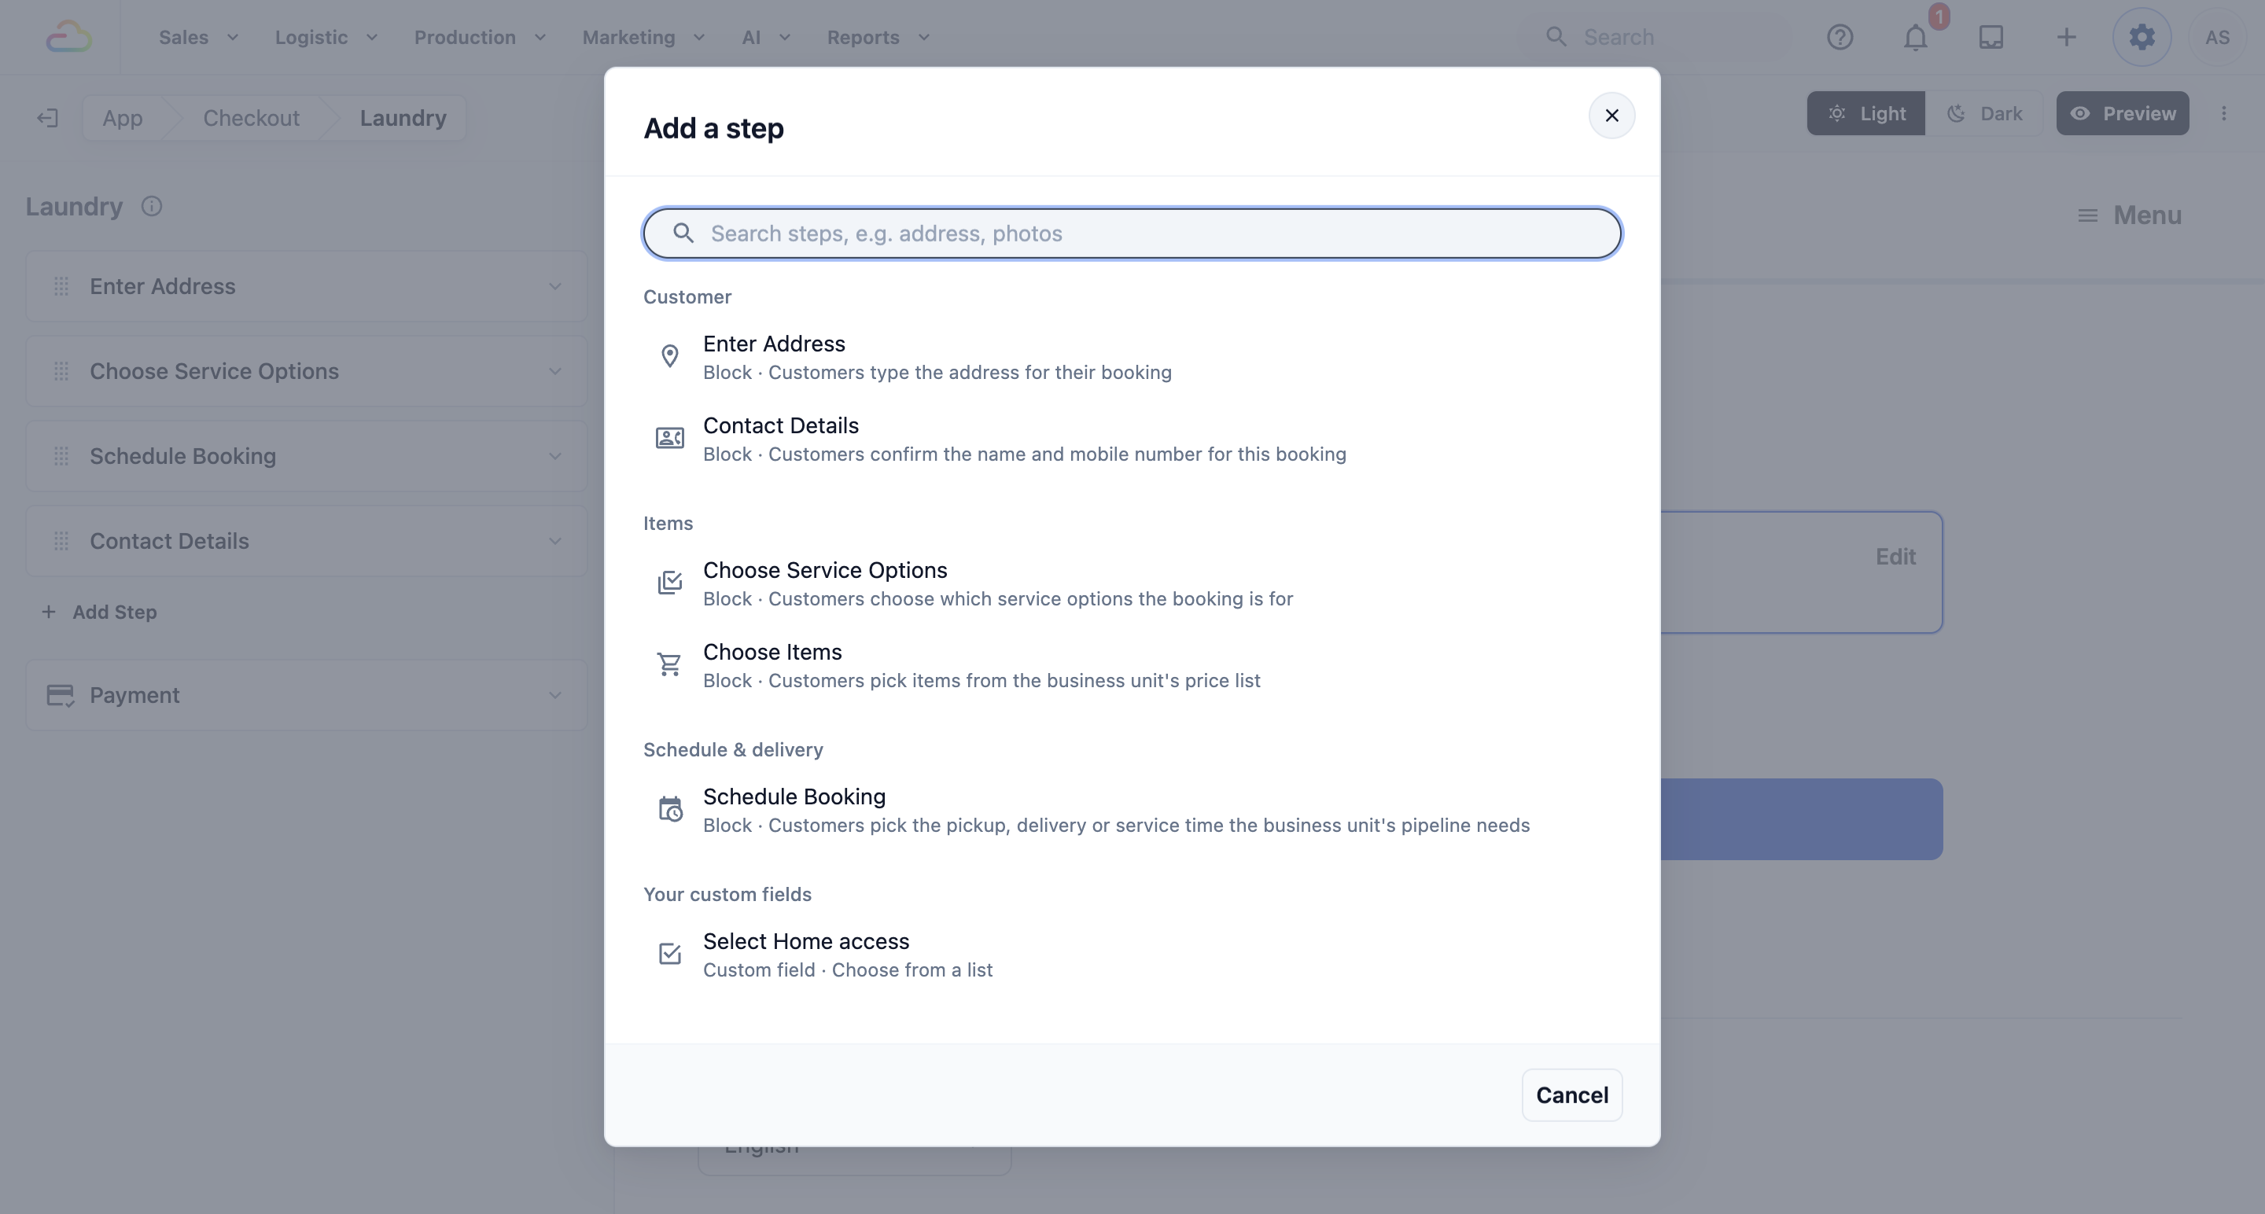Open the help question mark icon
The height and width of the screenshot is (1214, 2265).
coord(1840,37)
